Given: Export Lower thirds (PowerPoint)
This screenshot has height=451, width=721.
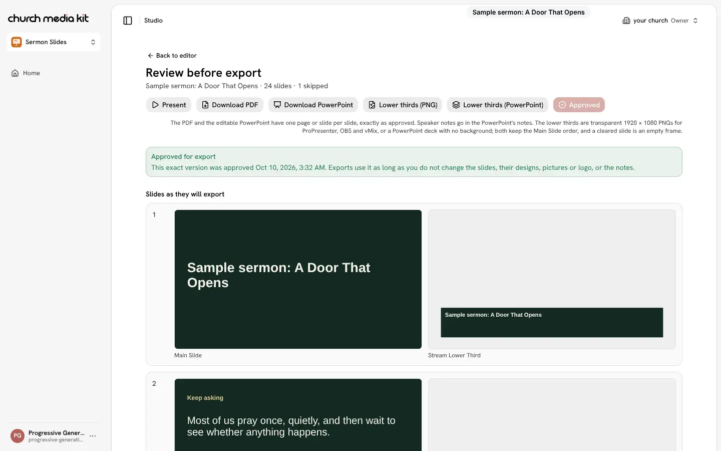Looking at the screenshot, I should 498,105.
